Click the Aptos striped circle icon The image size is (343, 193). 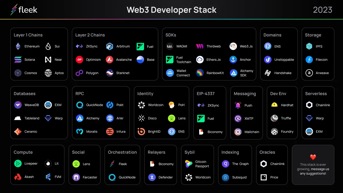coord(48,73)
